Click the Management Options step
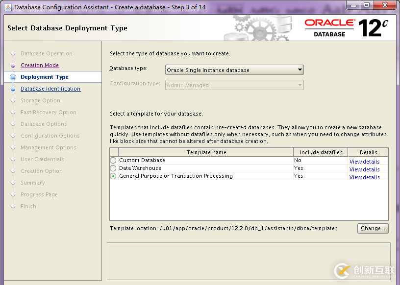Viewport: 400px width, 285px height. [49, 147]
